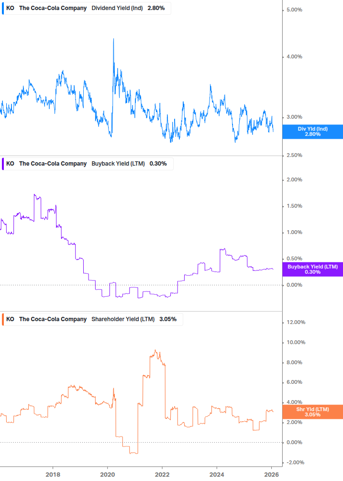
Task: Click the 2020 label on the time axis
Action: pos(107,474)
